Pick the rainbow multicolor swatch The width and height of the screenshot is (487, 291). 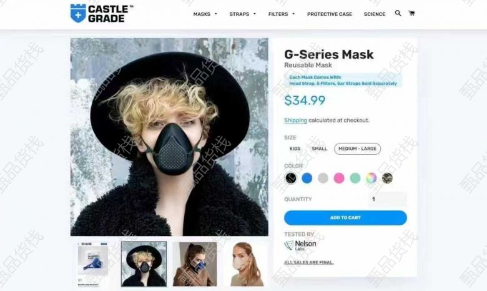(x=371, y=178)
